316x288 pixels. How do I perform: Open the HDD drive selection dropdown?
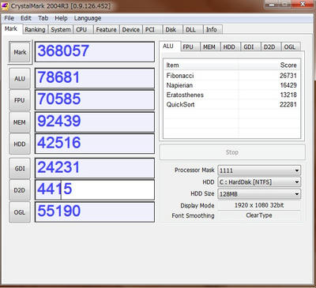tap(259, 182)
